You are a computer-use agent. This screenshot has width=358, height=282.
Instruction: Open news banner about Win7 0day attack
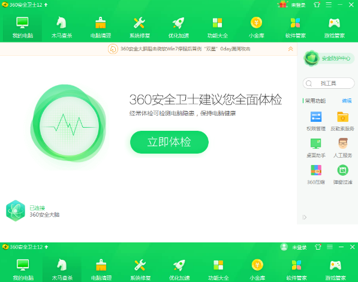tap(185, 49)
